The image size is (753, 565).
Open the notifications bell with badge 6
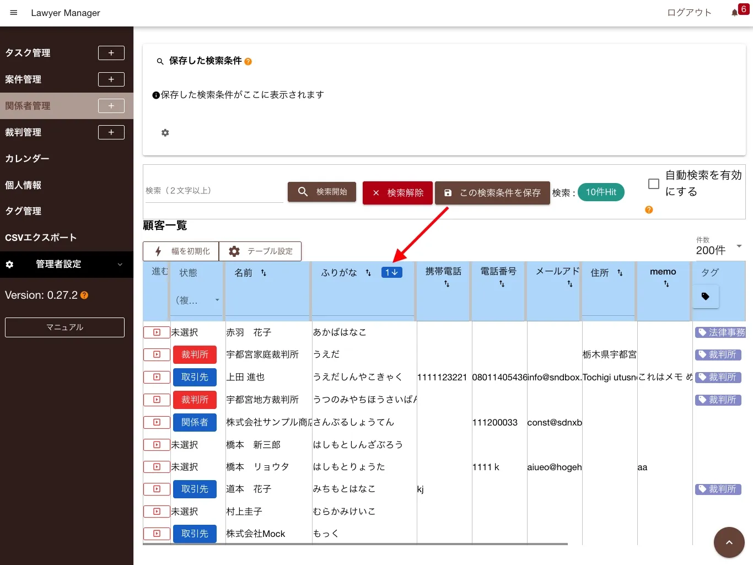coord(734,13)
